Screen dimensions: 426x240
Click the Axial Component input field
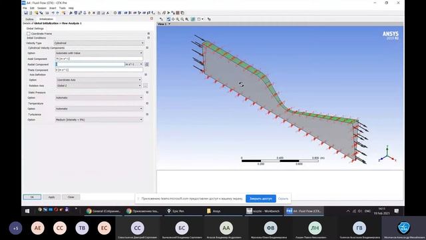click(99, 59)
